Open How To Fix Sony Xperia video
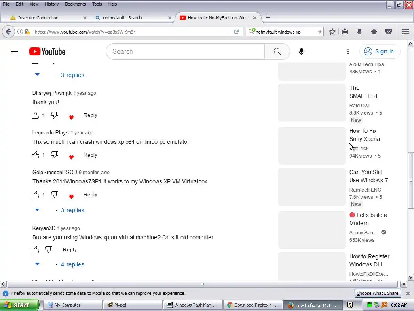Viewport: 414px width, 311px height. [x=364, y=134]
